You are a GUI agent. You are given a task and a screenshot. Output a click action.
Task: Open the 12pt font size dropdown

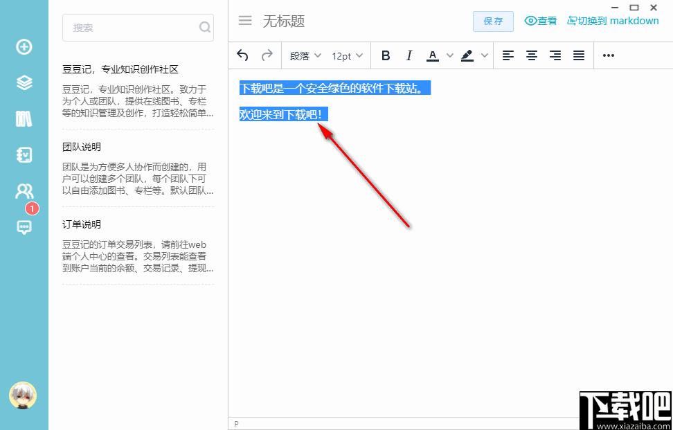click(347, 56)
